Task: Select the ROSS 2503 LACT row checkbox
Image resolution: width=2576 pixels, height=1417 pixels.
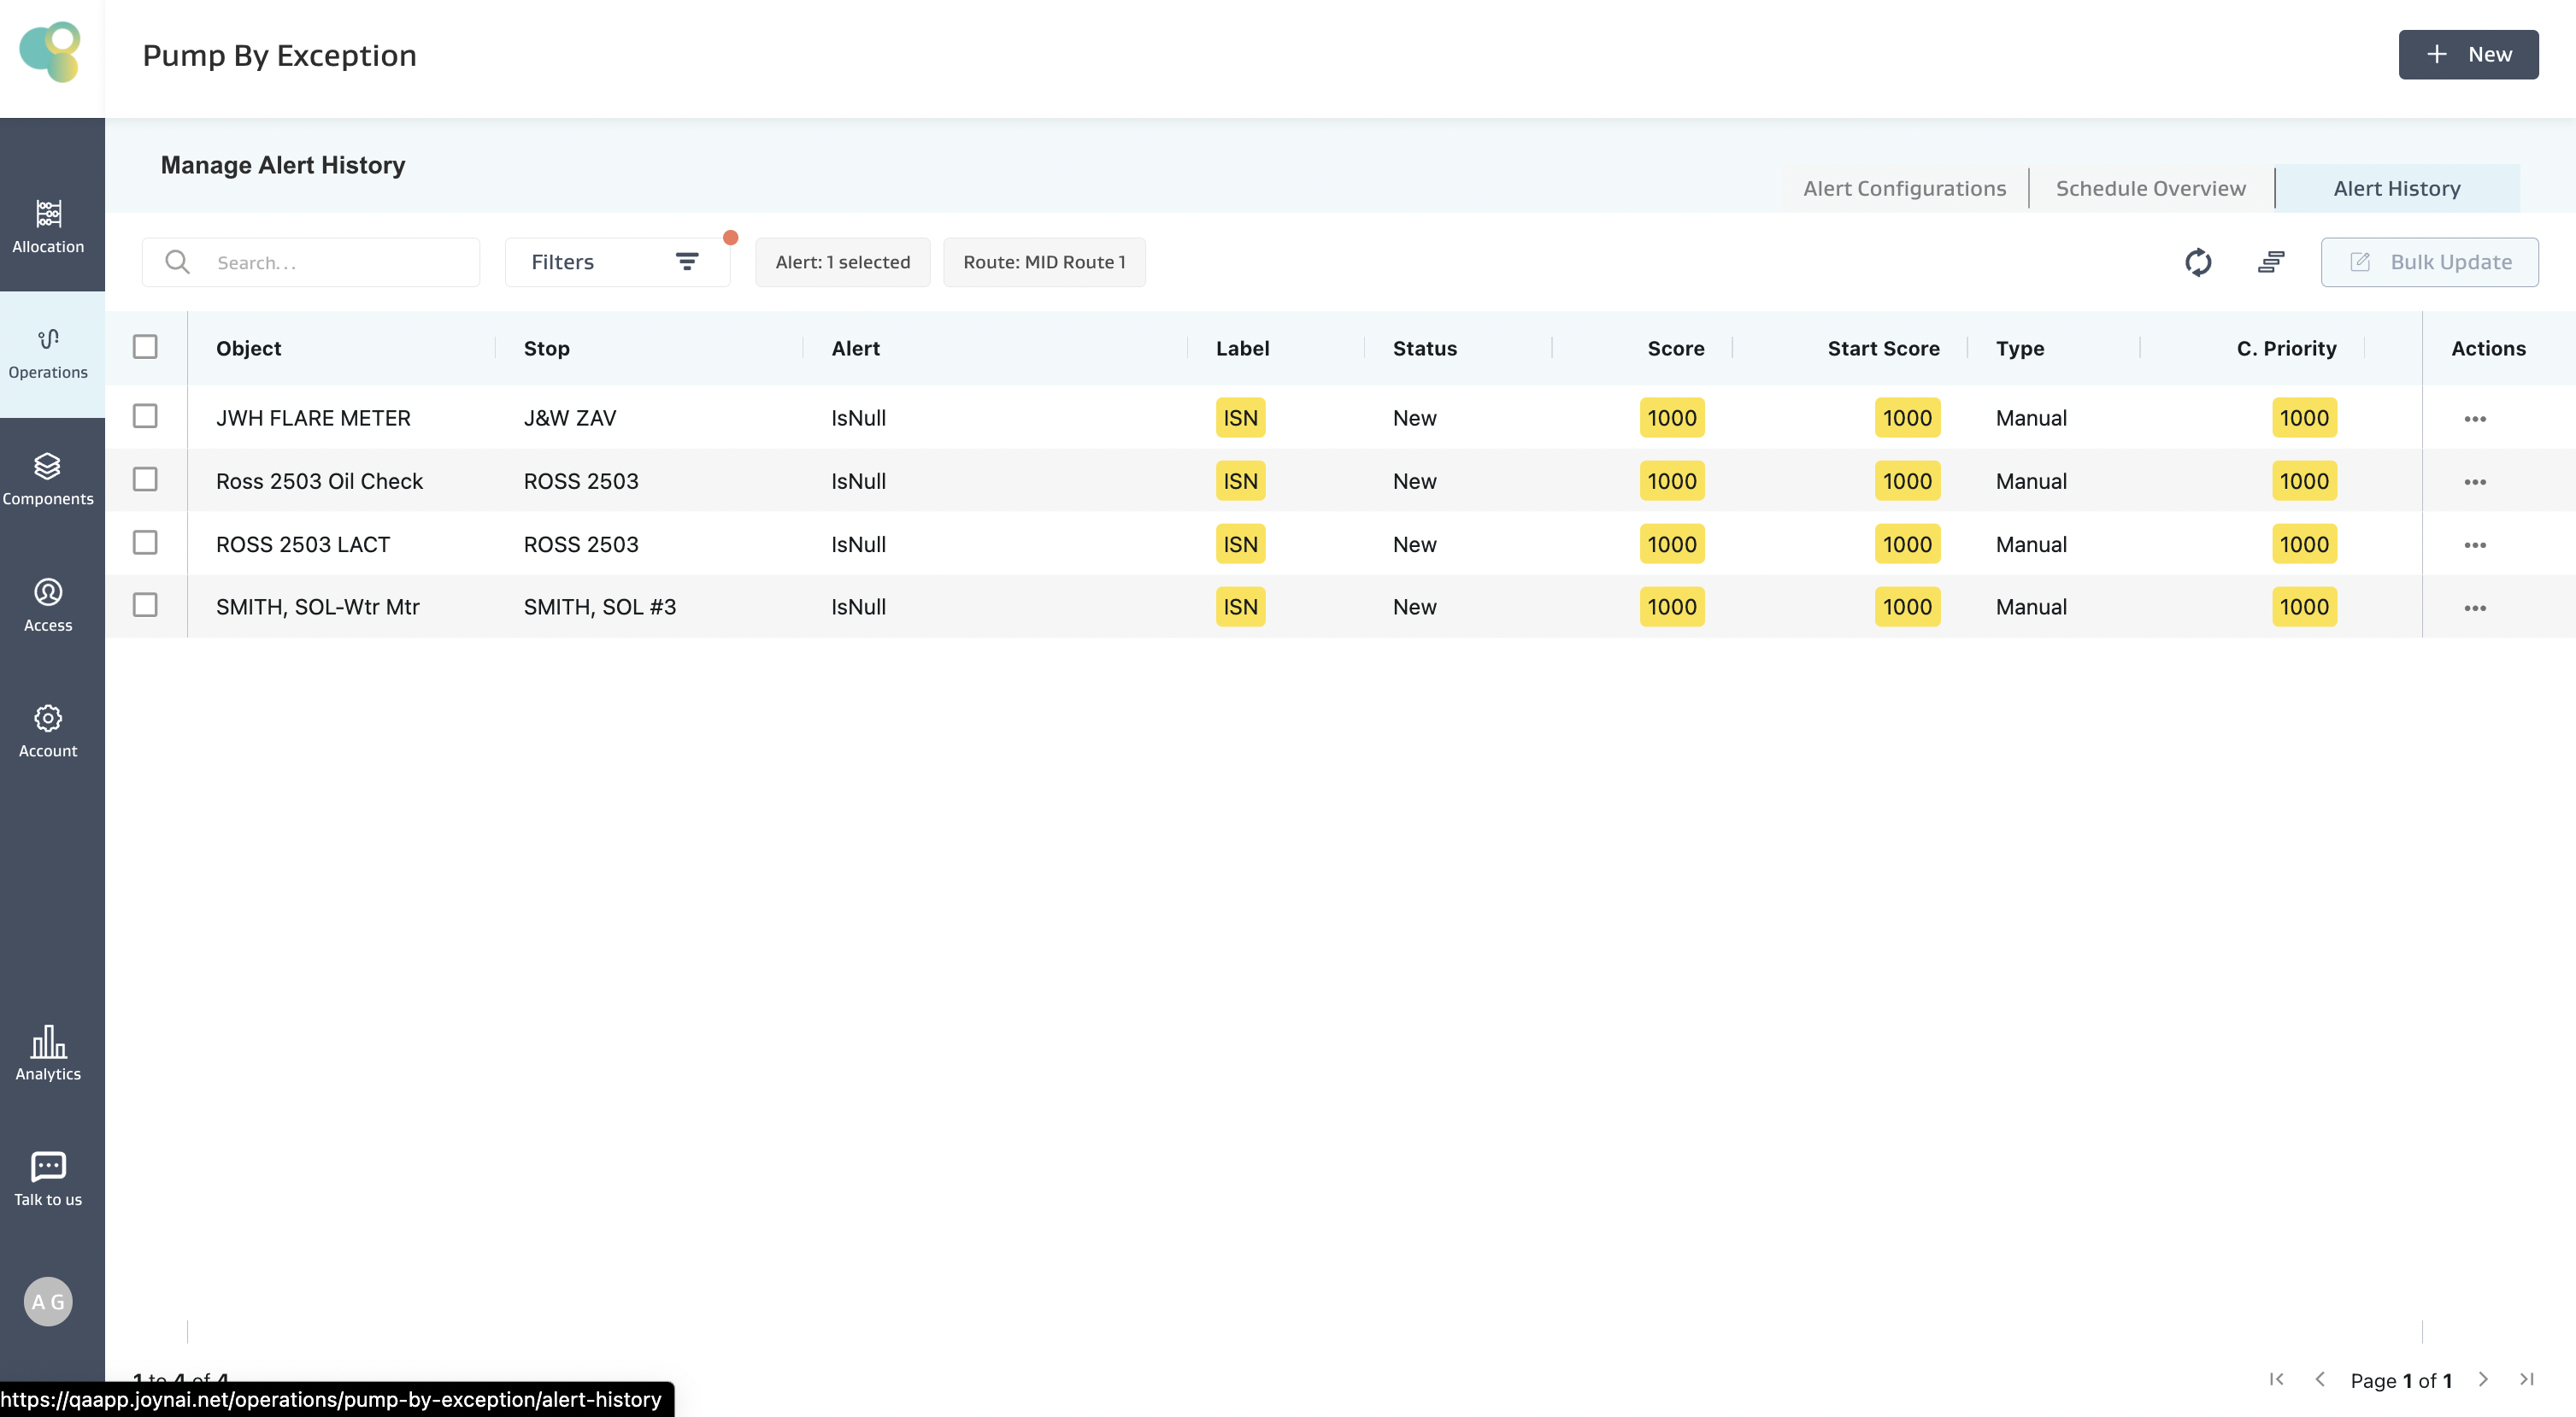Action: (145, 542)
